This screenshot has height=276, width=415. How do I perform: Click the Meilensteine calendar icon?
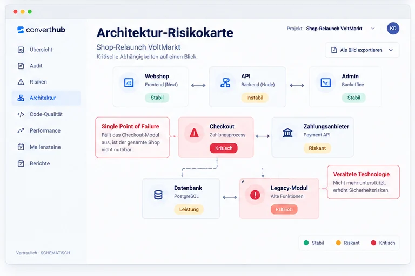21,147
